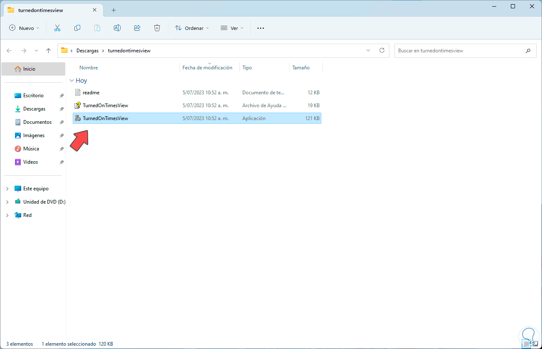Select the TurnedOnTimesView application icon
This screenshot has height=349, width=542.
78,118
